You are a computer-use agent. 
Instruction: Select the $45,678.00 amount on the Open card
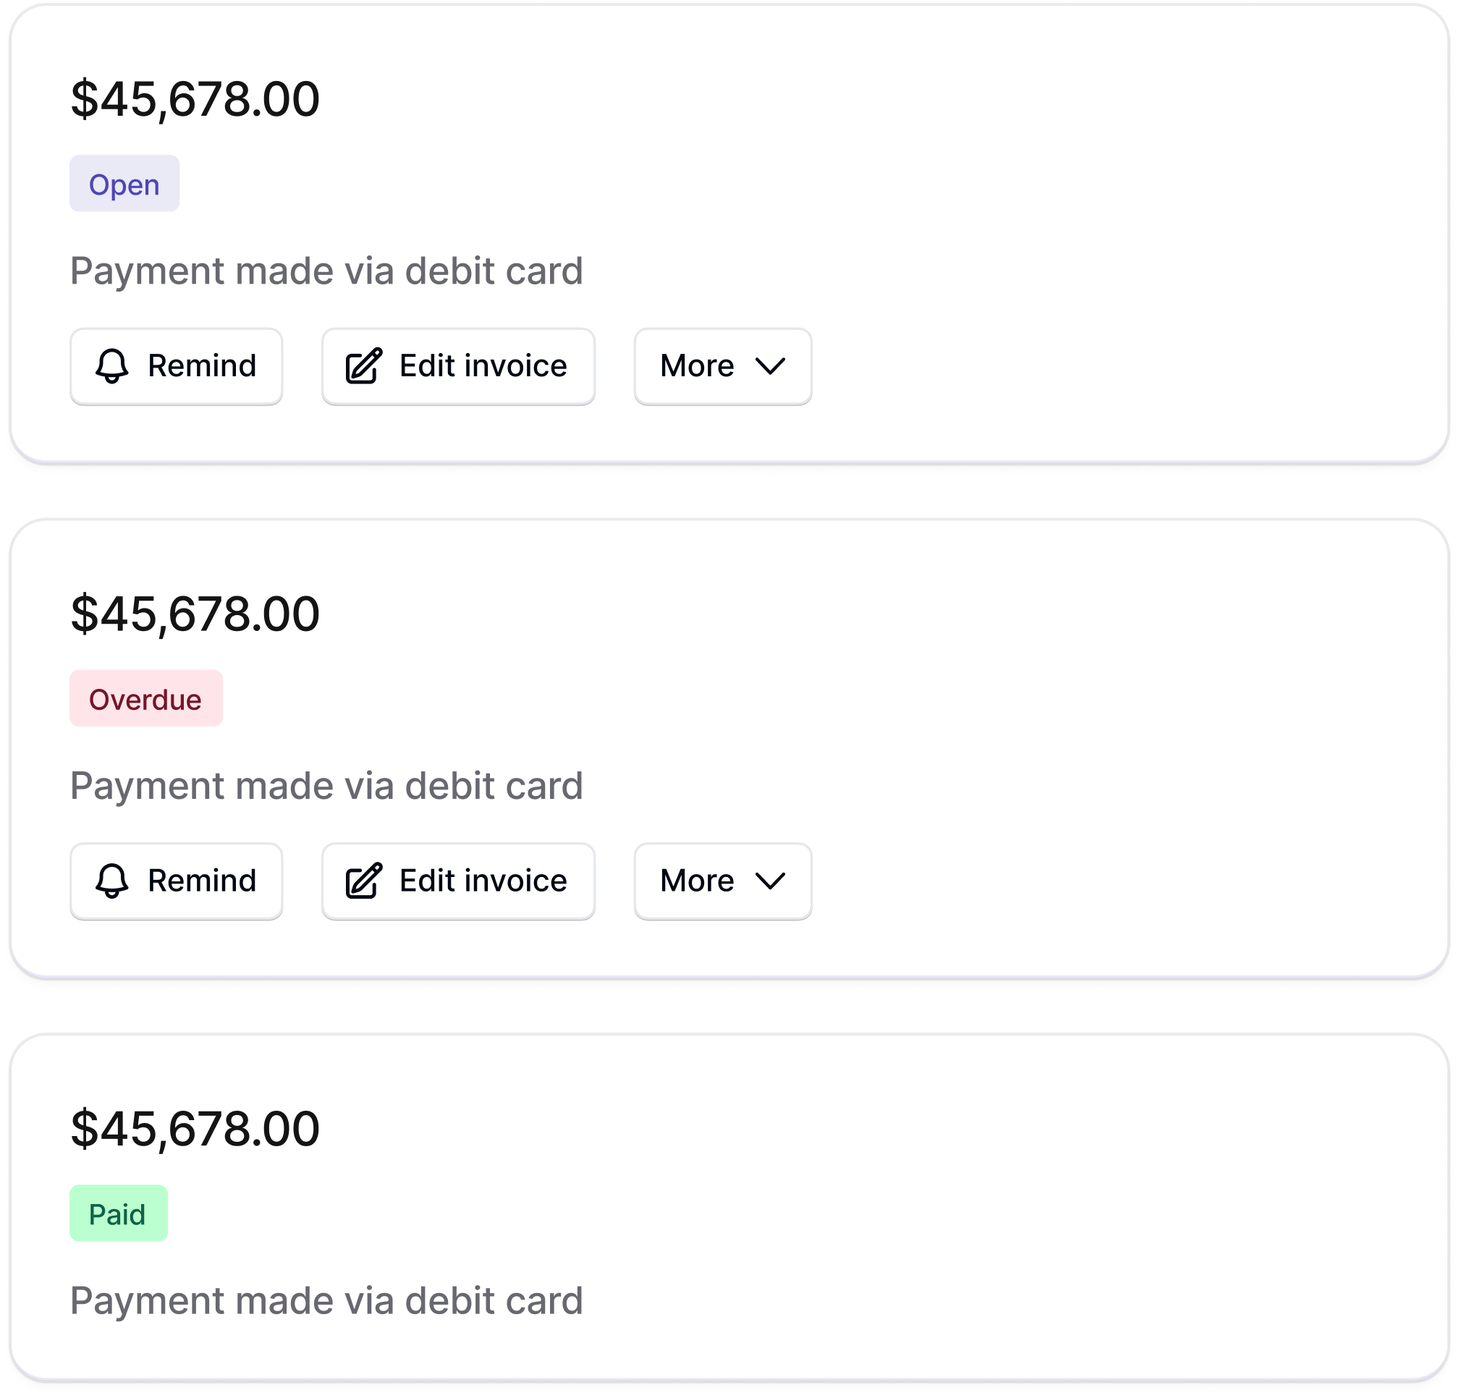click(195, 99)
